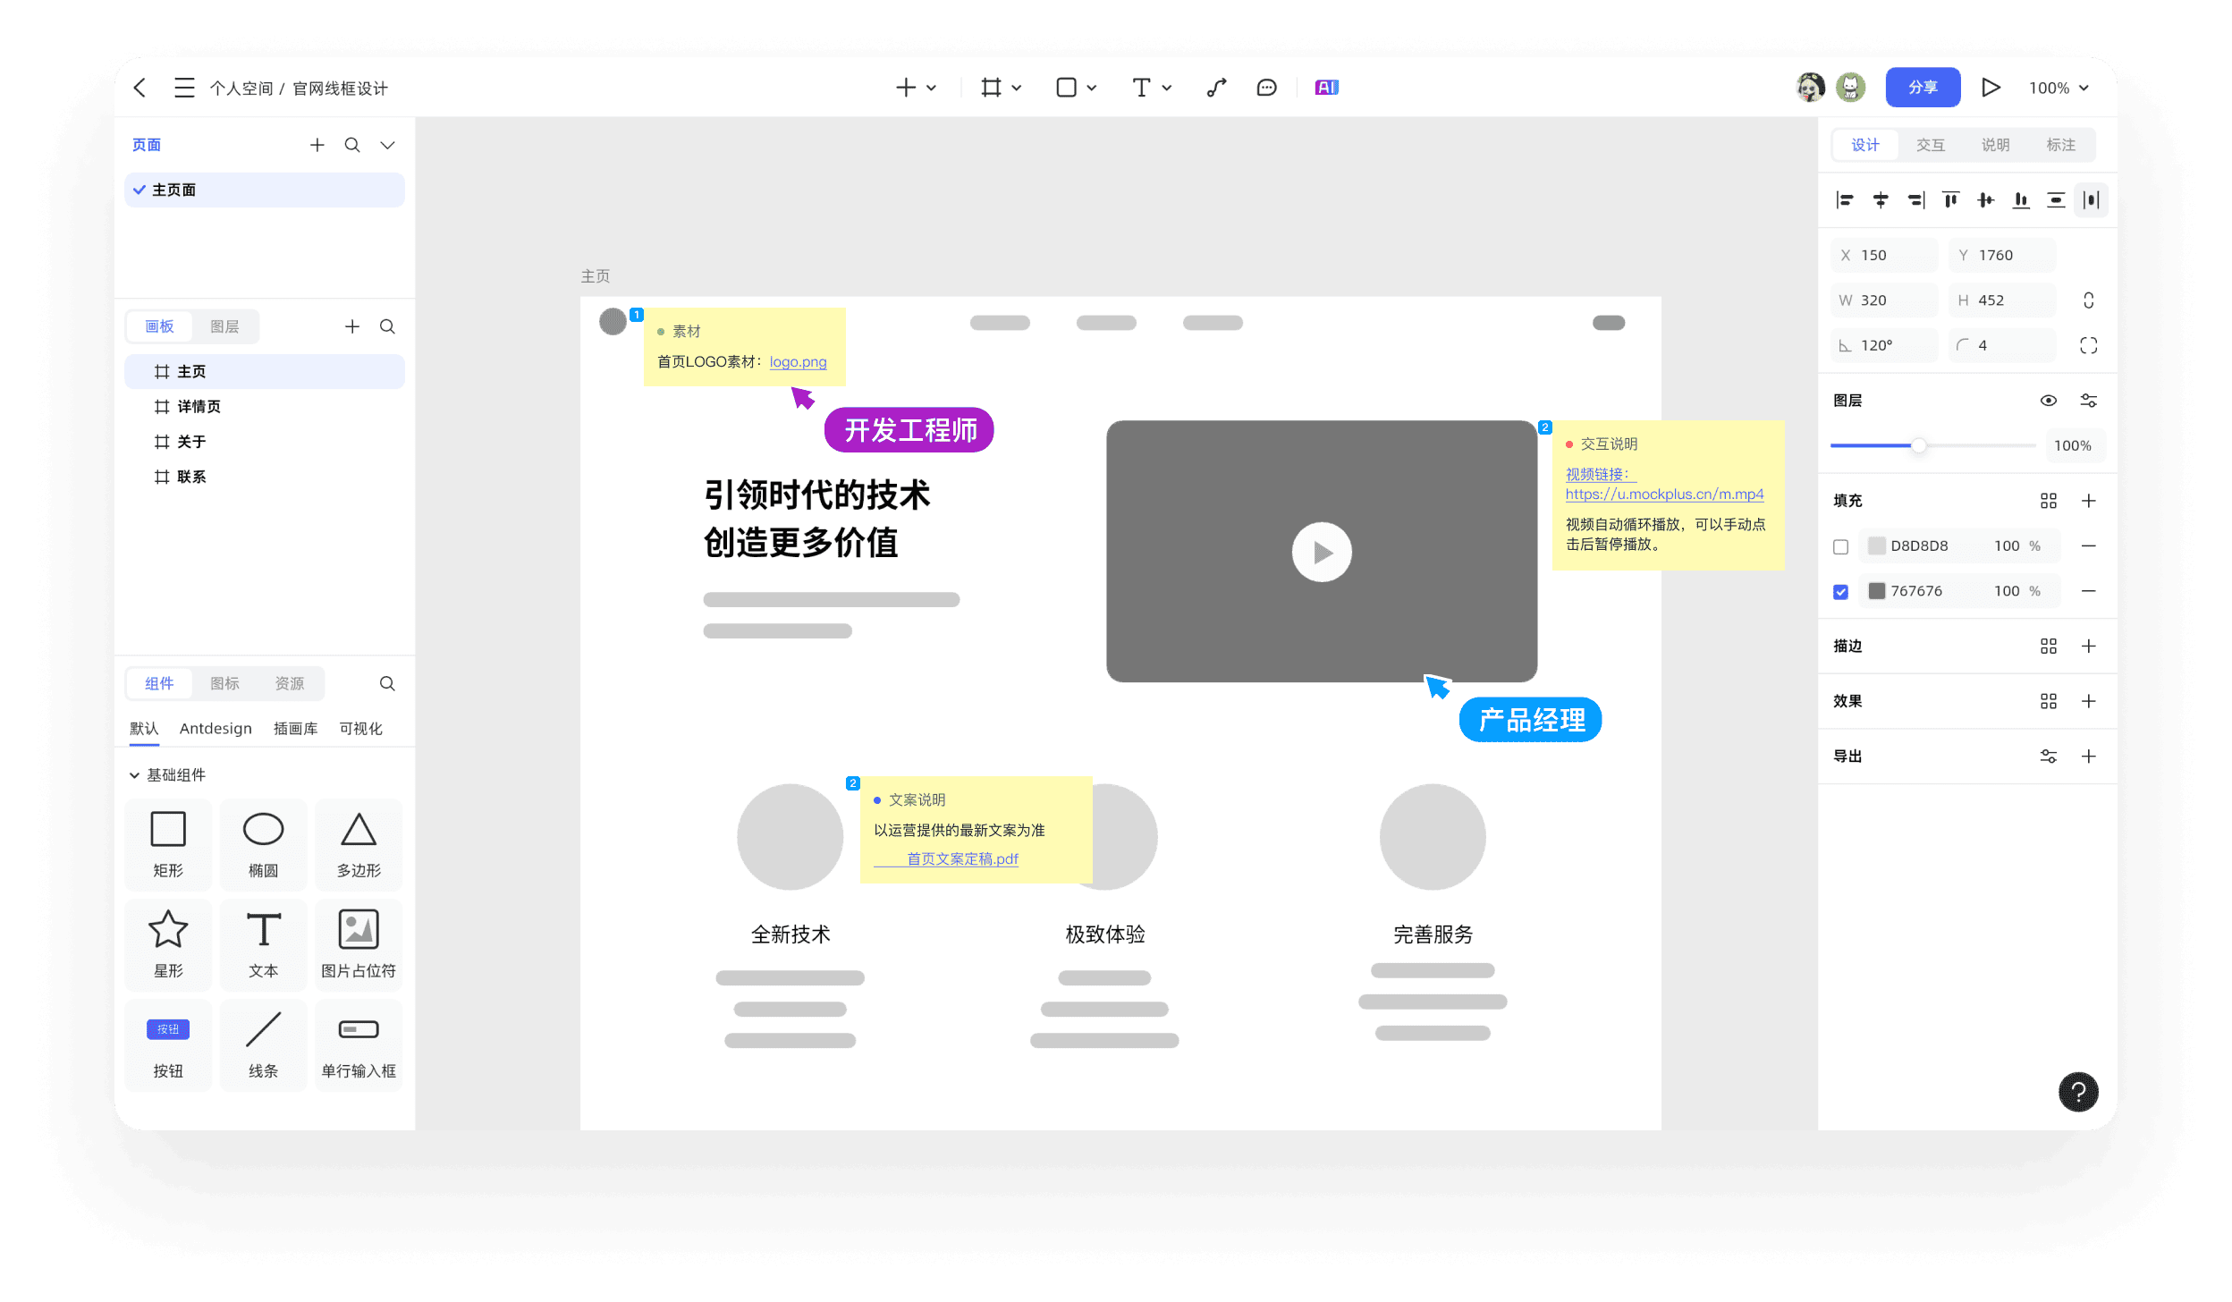Screen dimensions: 2232x1302
Task: Open the hamburger menu icon
Action: [x=184, y=88]
